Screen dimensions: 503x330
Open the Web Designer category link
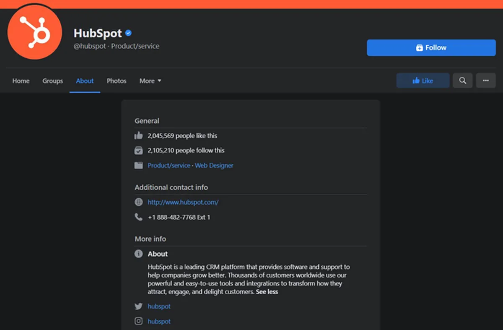pyautogui.click(x=214, y=166)
